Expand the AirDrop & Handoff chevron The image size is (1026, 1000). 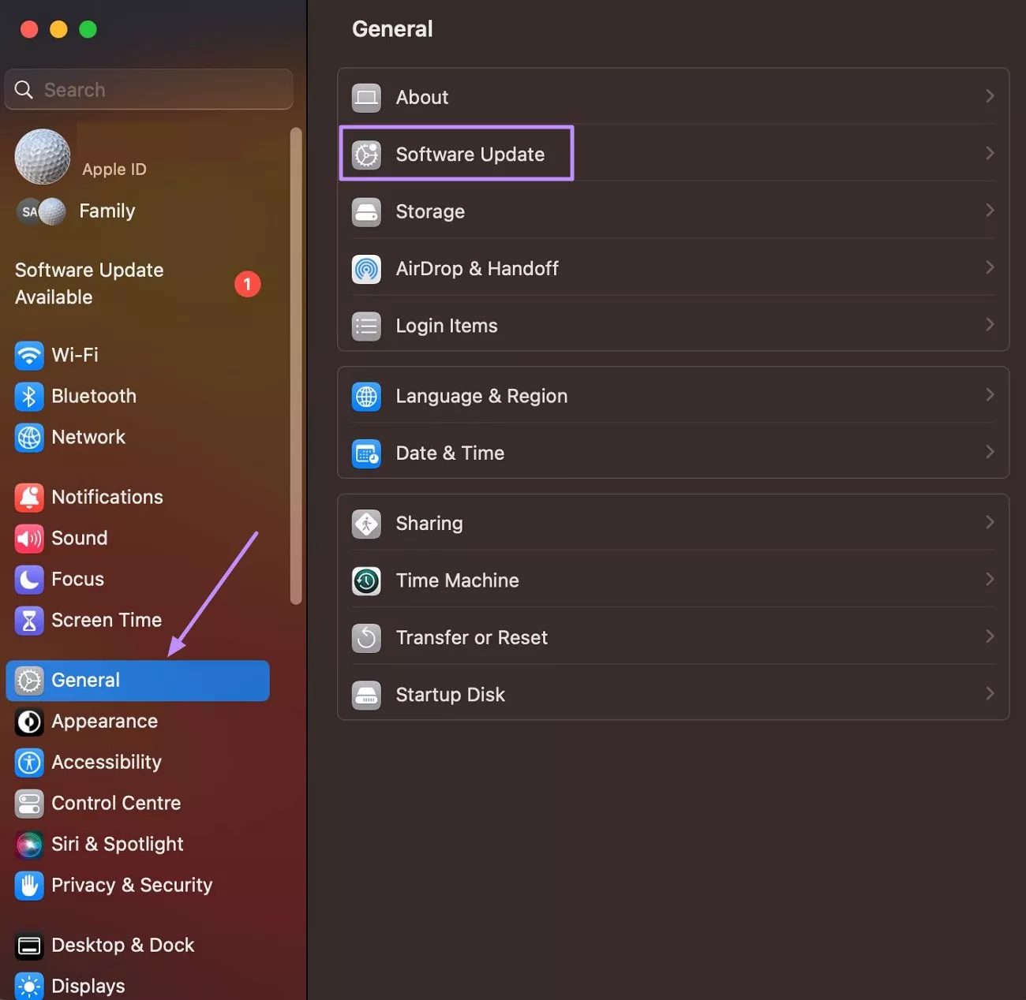tap(990, 267)
